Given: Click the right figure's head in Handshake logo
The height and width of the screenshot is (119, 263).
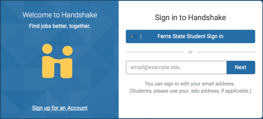Looking at the screenshot, I should pos(67,51).
